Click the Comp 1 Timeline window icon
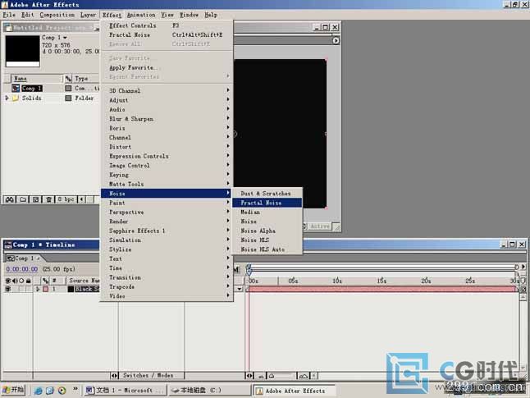530x398 pixels. tap(7, 245)
